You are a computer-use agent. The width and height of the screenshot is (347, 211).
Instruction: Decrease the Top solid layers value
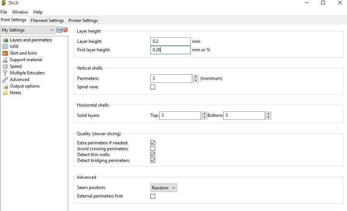(204, 117)
